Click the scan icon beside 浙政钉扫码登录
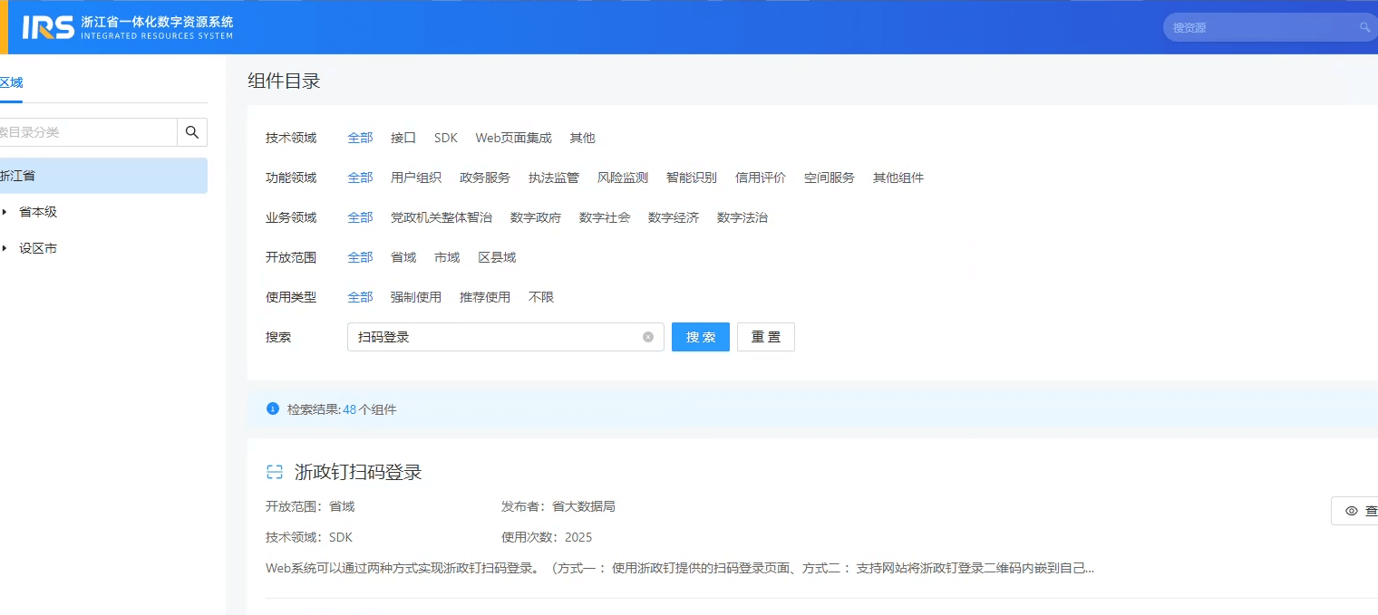This screenshot has height=615, width=1378. pos(275,472)
